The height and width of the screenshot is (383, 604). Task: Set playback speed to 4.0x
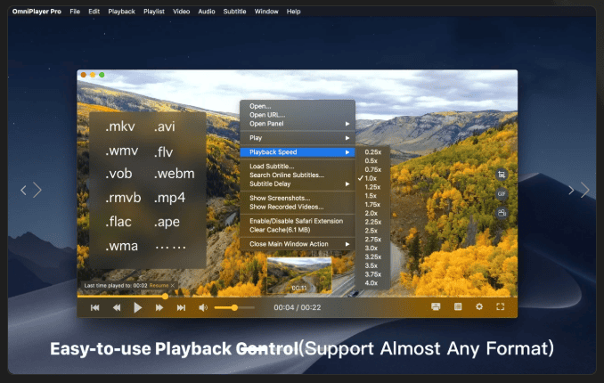point(372,283)
